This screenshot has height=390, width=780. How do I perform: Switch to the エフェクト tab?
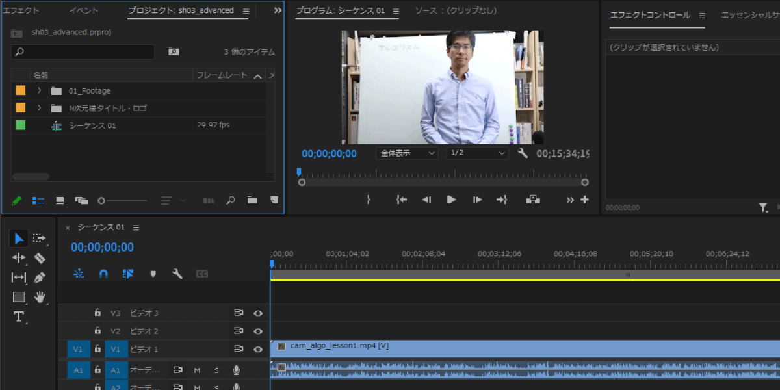(x=21, y=11)
